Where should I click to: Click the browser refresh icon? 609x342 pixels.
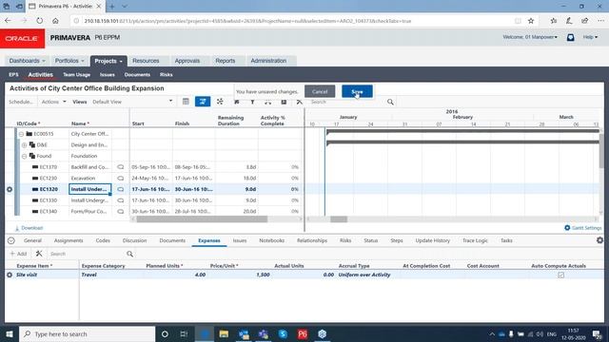[40, 21]
